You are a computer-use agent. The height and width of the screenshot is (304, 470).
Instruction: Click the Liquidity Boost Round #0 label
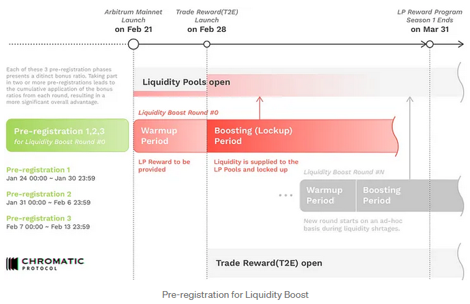[x=180, y=112]
